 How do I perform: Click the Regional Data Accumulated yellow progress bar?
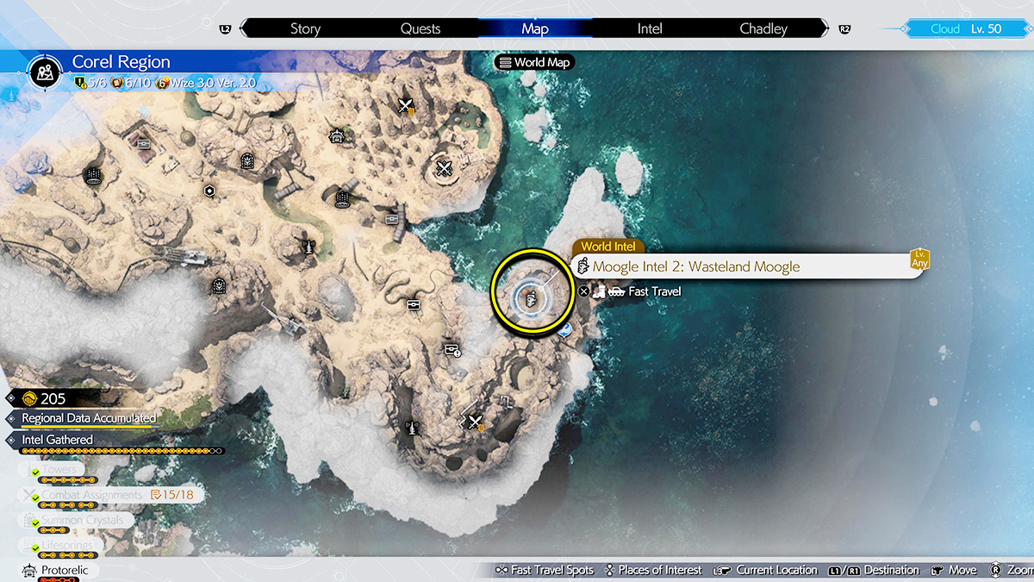point(86,427)
